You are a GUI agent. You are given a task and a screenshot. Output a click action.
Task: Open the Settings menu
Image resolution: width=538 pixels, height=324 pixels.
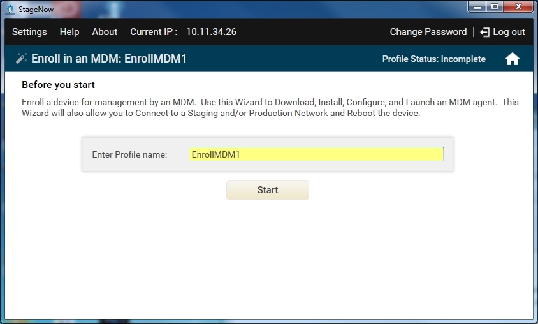[x=29, y=32]
